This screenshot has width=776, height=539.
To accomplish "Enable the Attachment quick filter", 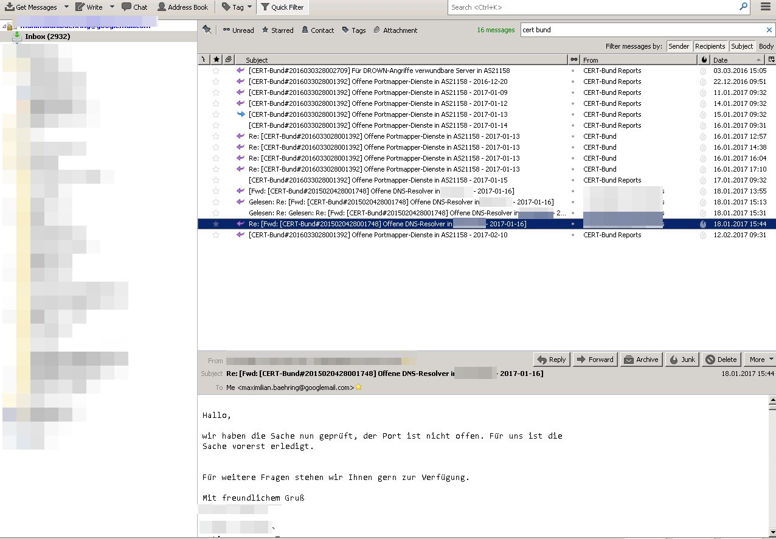I will click(x=395, y=30).
